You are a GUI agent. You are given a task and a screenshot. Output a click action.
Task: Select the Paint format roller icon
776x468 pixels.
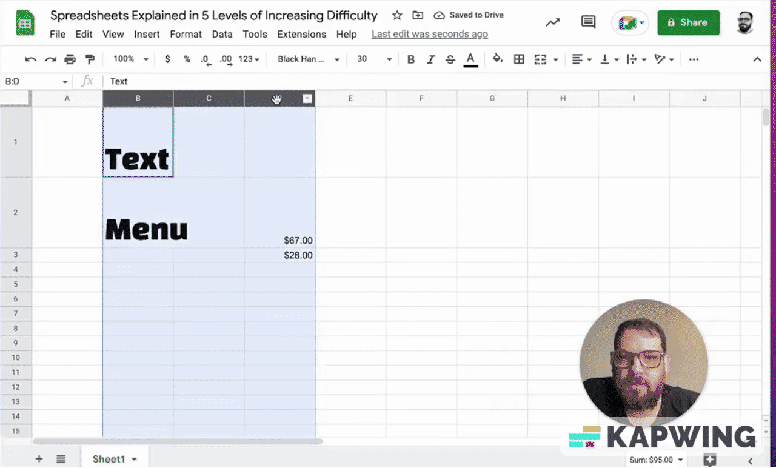(x=90, y=59)
